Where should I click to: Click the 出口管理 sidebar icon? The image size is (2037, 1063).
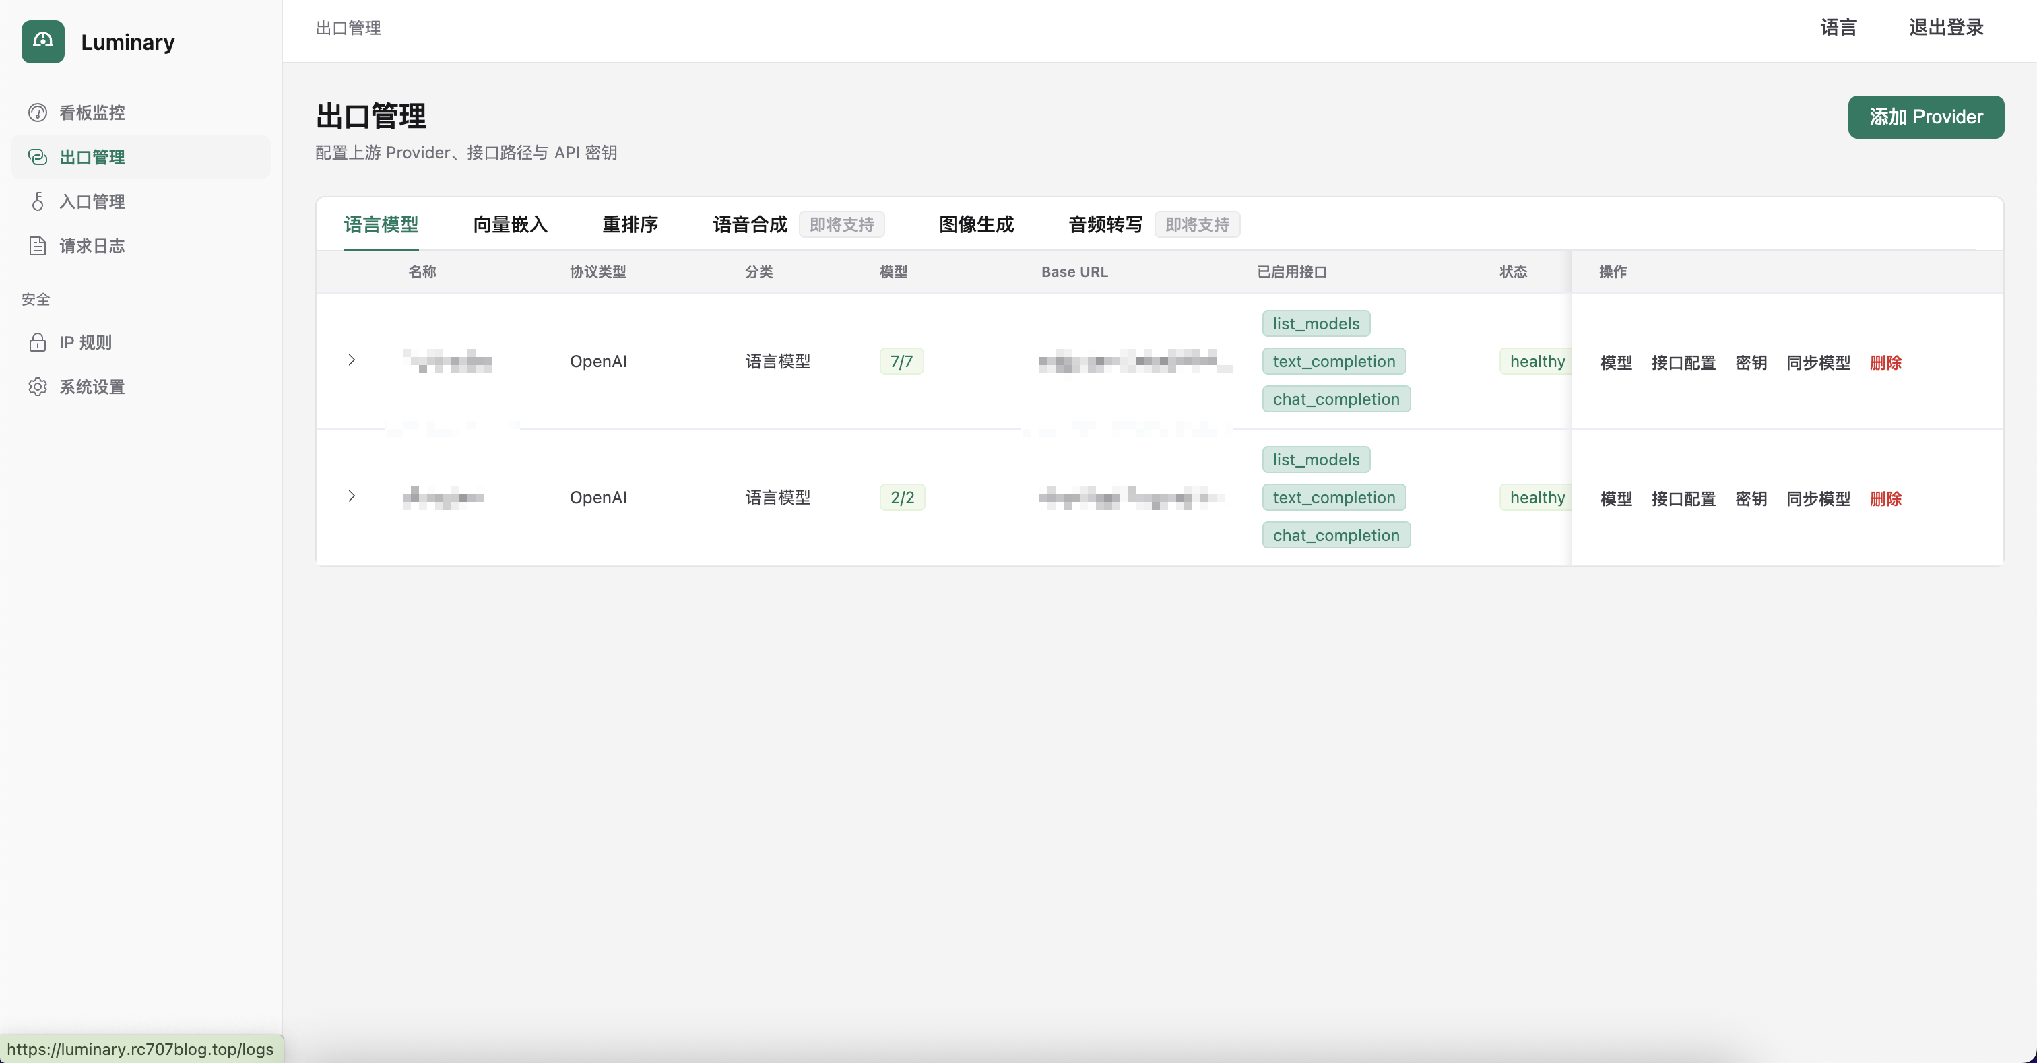click(x=37, y=156)
